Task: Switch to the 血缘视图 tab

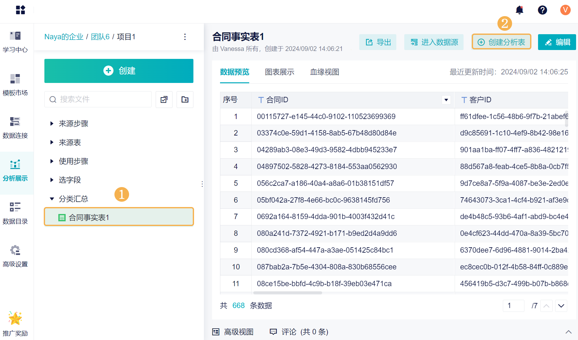Action: click(325, 72)
